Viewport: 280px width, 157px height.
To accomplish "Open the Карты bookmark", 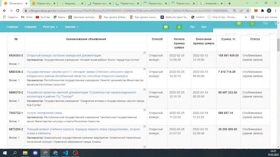I will coord(59,17).
